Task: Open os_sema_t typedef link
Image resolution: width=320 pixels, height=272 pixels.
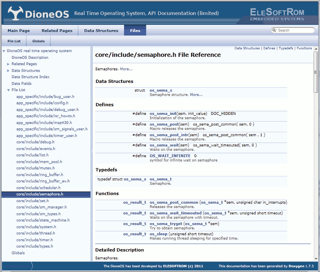Action: 161,179
